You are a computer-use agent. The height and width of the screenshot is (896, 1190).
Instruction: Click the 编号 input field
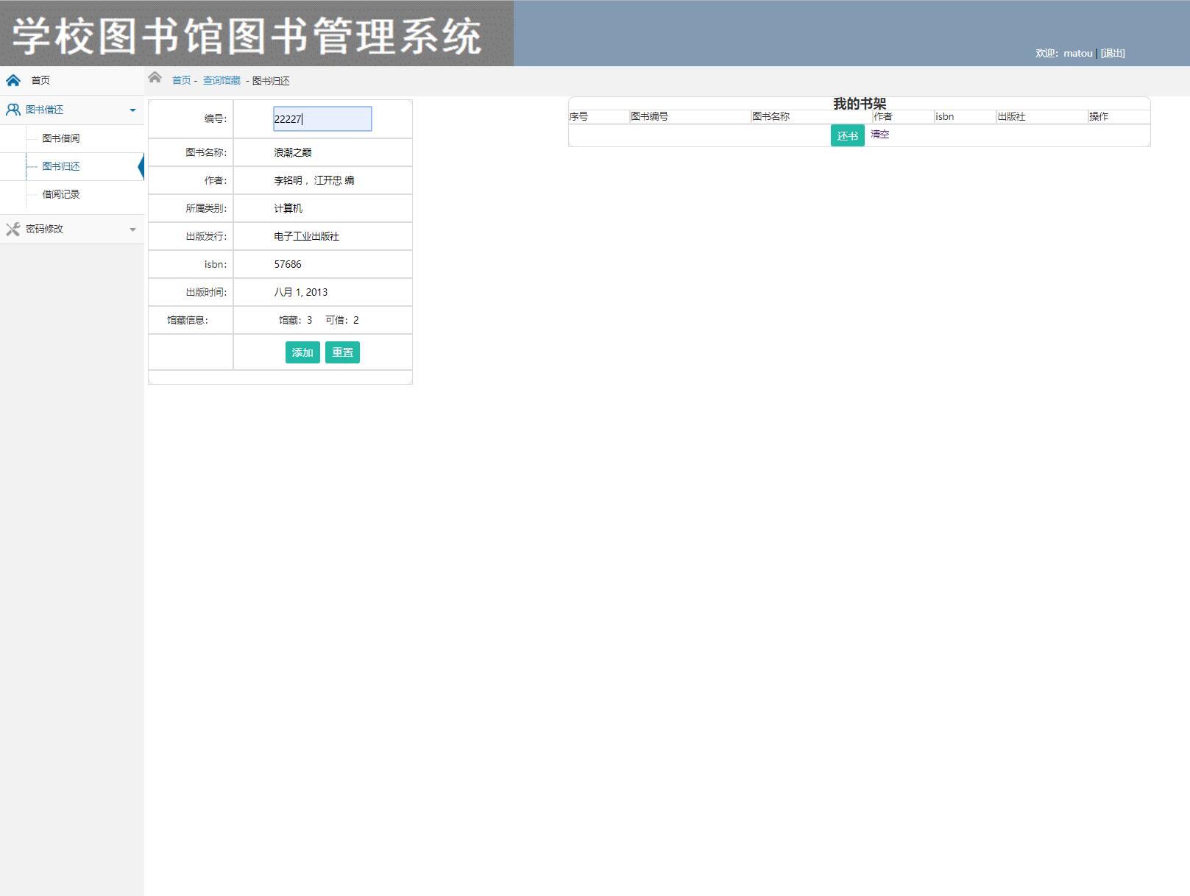pyautogui.click(x=322, y=118)
